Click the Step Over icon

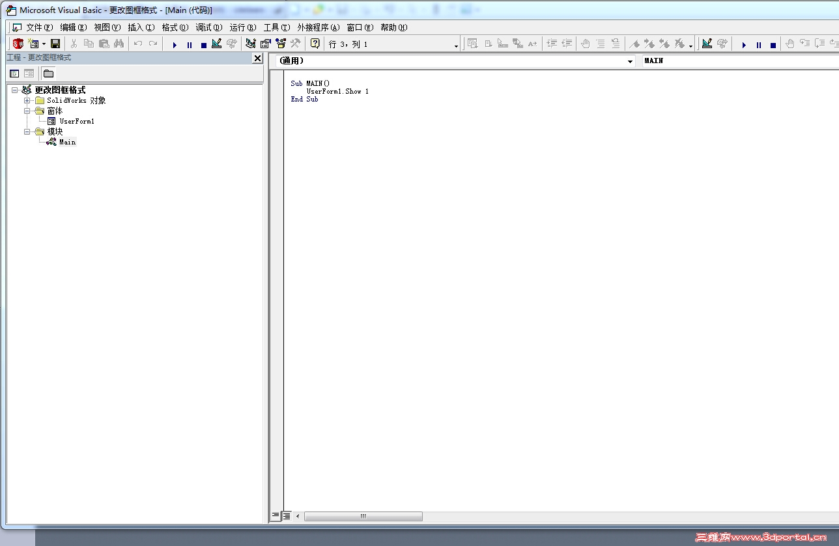pyautogui.click(x=820, y=44)
